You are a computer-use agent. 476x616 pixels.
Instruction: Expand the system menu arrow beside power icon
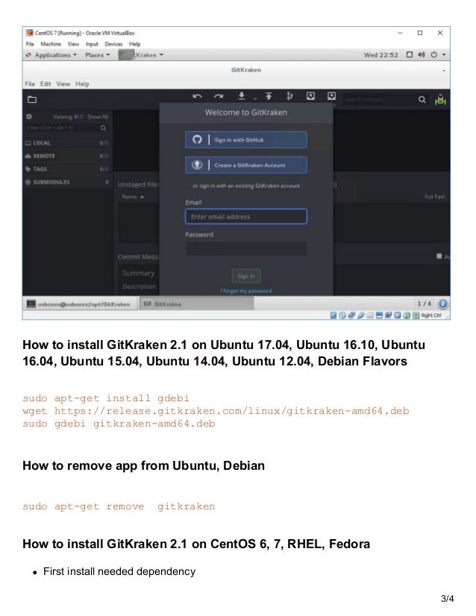point(444,54)
